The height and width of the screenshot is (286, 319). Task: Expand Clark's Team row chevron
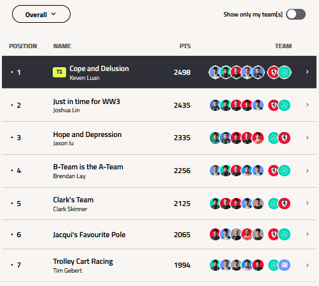pyautogui.click(x=308, y=204)
